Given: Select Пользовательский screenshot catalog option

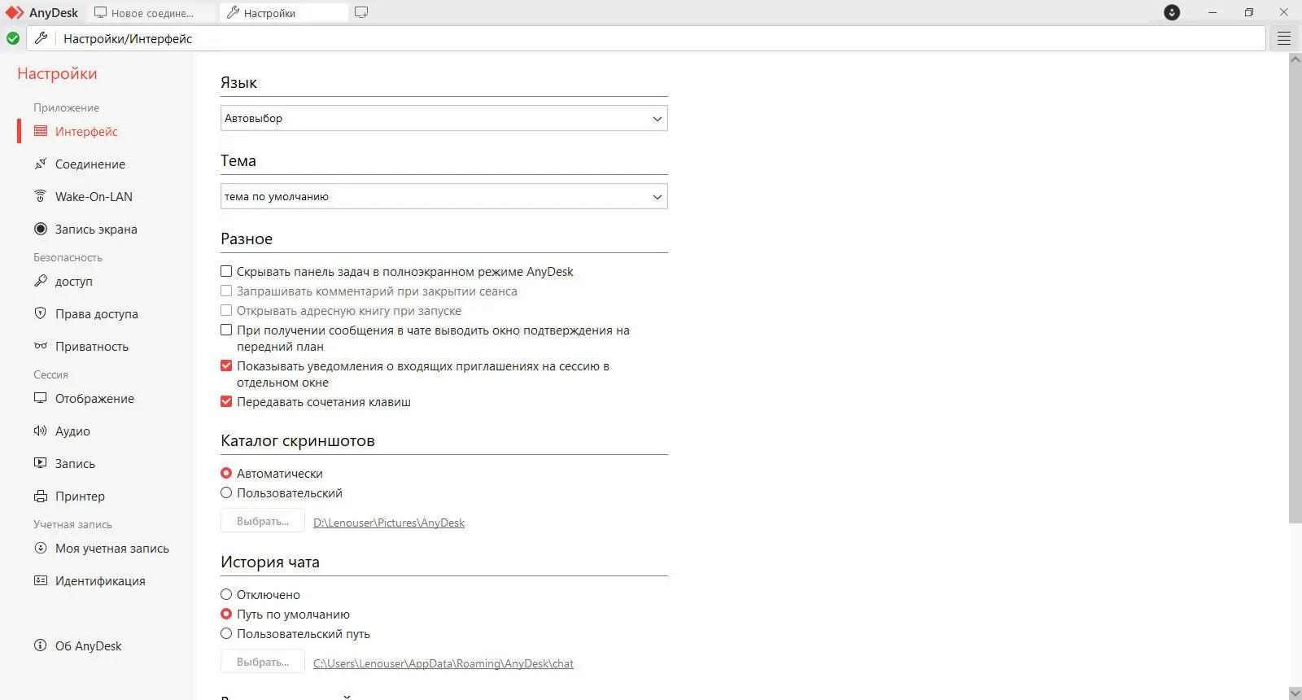Looking at the screenshot, I should (x=226, y=492).
